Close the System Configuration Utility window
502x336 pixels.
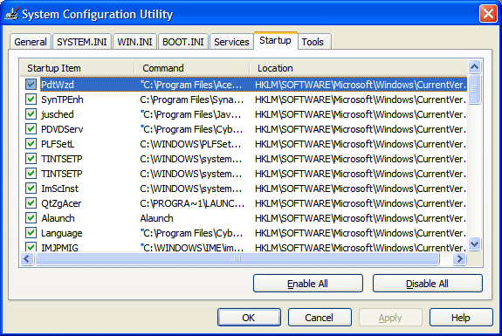pos(488,14)
